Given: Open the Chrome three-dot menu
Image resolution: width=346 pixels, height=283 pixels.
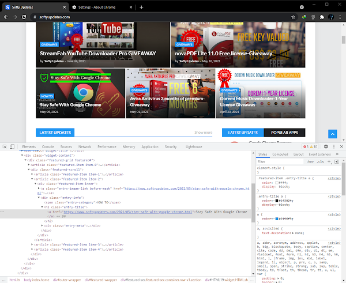Looking at the screenshot, I should pos(340,17).
